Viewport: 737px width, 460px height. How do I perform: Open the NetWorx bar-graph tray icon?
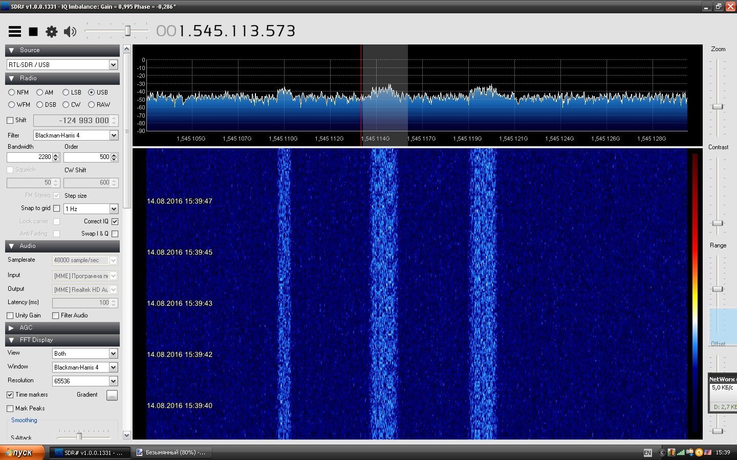pyautogui.click(x=671, y=452)
